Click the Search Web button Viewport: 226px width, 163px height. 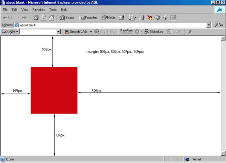[76, 32]
